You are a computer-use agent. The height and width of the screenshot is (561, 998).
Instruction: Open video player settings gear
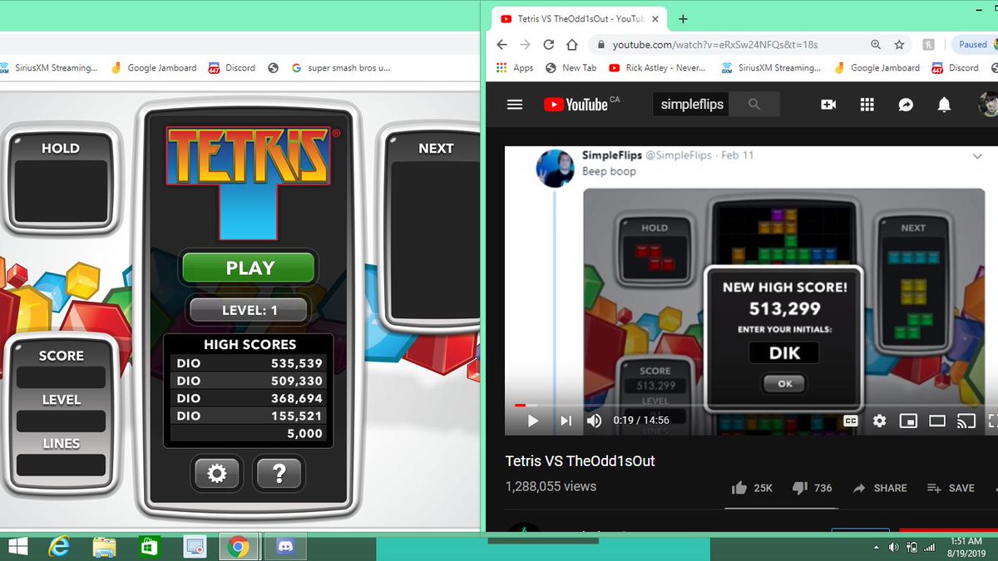(879, 421)
